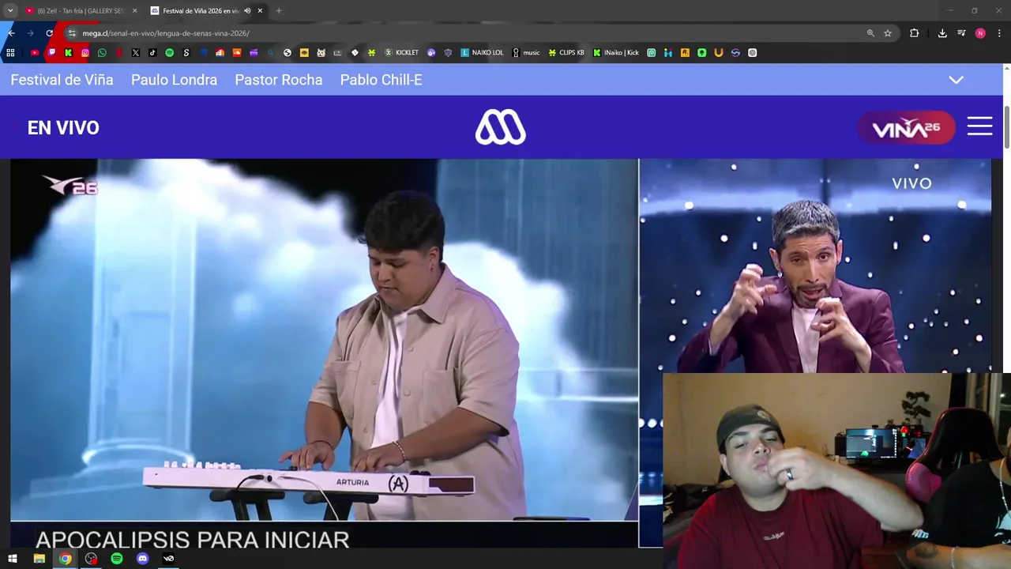
Task: Open the media controls icon in Chrome toolbar
Action: point(961,33)
